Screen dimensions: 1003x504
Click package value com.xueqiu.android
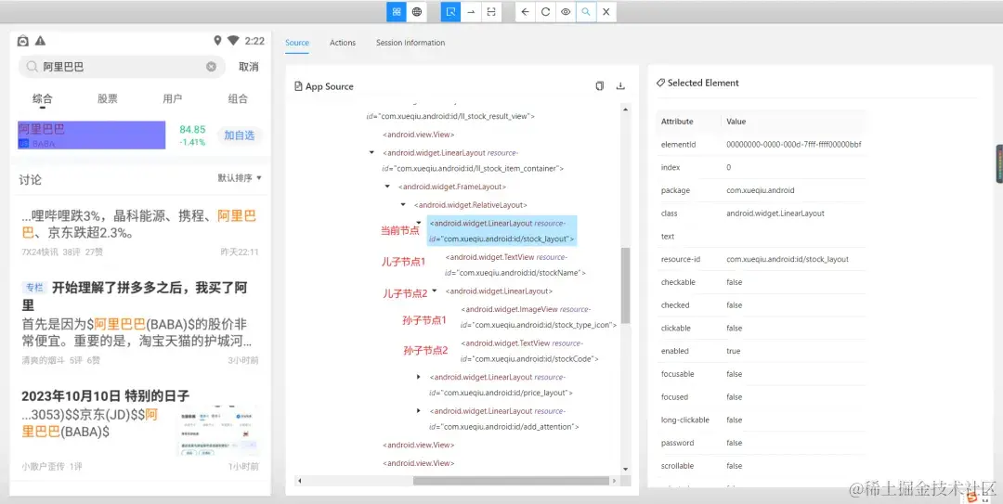[x=760, y=190]
